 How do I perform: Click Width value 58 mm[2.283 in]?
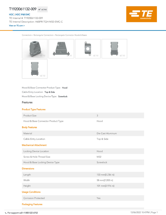[x=105, y=180]
